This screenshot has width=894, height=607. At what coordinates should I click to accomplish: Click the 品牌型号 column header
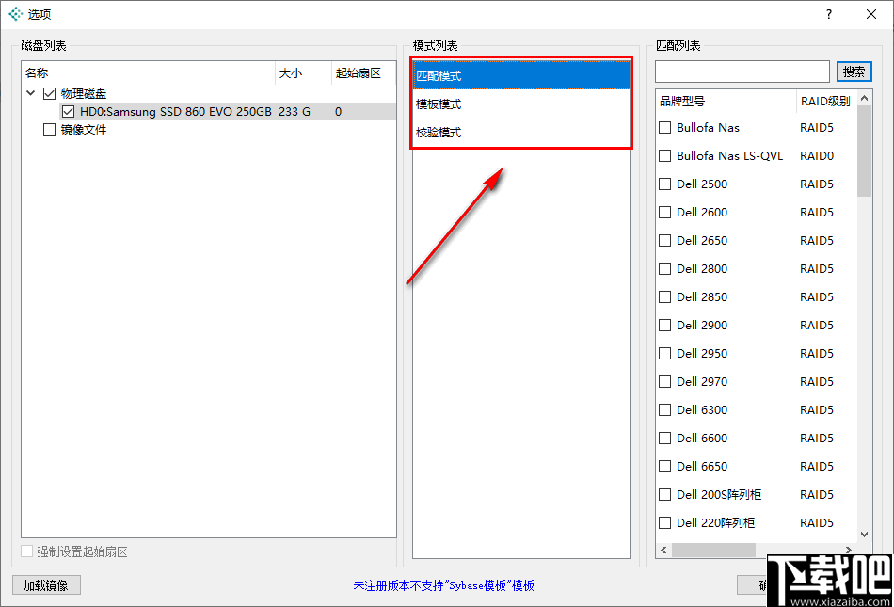(x=681, y=101)
